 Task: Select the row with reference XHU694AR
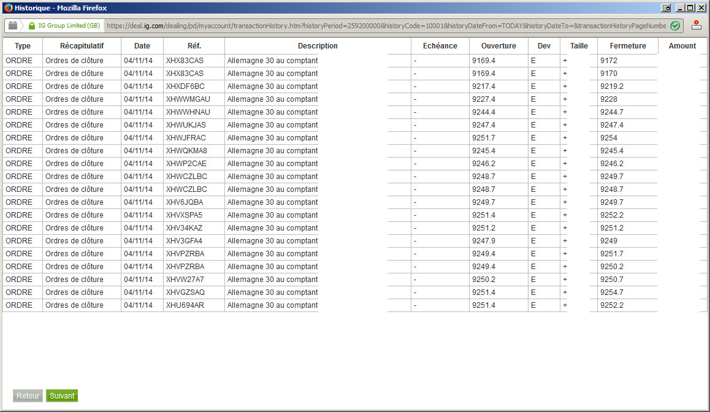pyautogui.click(x=354, y=305)
